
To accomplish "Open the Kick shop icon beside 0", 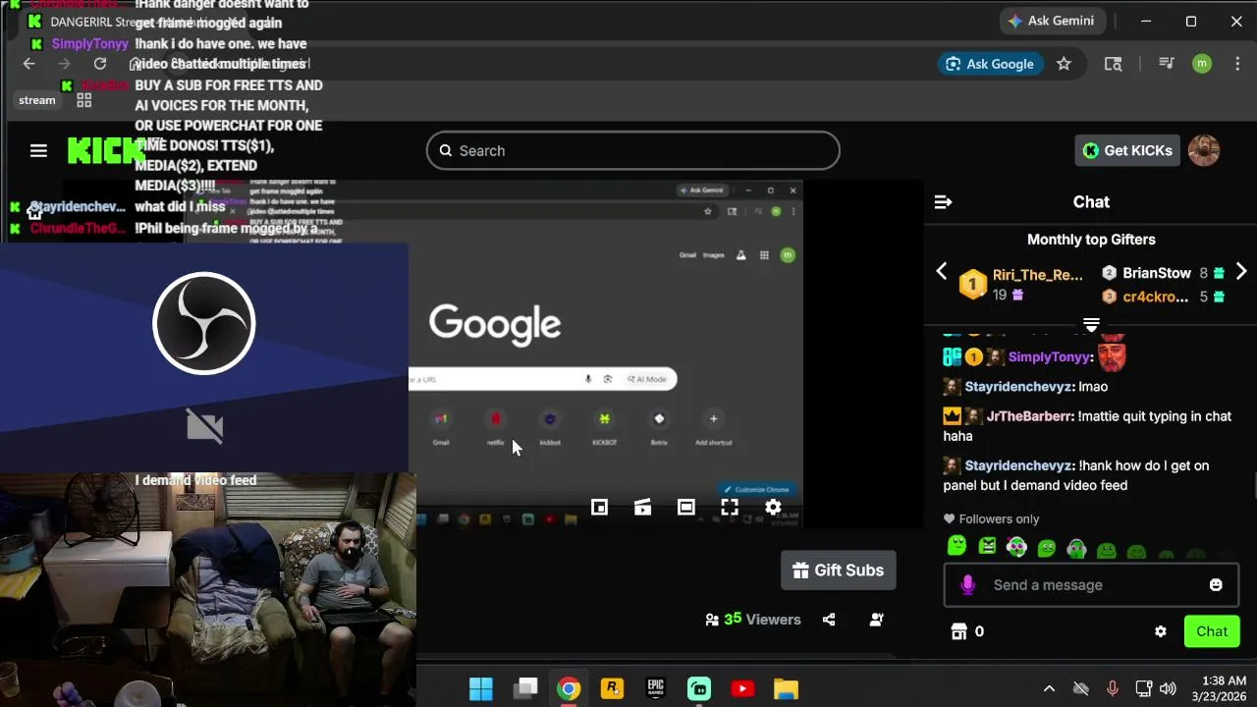I will click(x=959, y=631).
